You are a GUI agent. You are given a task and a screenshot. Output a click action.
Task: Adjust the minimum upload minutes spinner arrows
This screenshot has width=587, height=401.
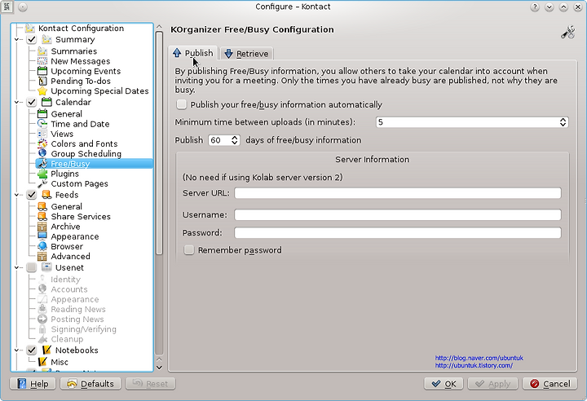coord(563,122)
